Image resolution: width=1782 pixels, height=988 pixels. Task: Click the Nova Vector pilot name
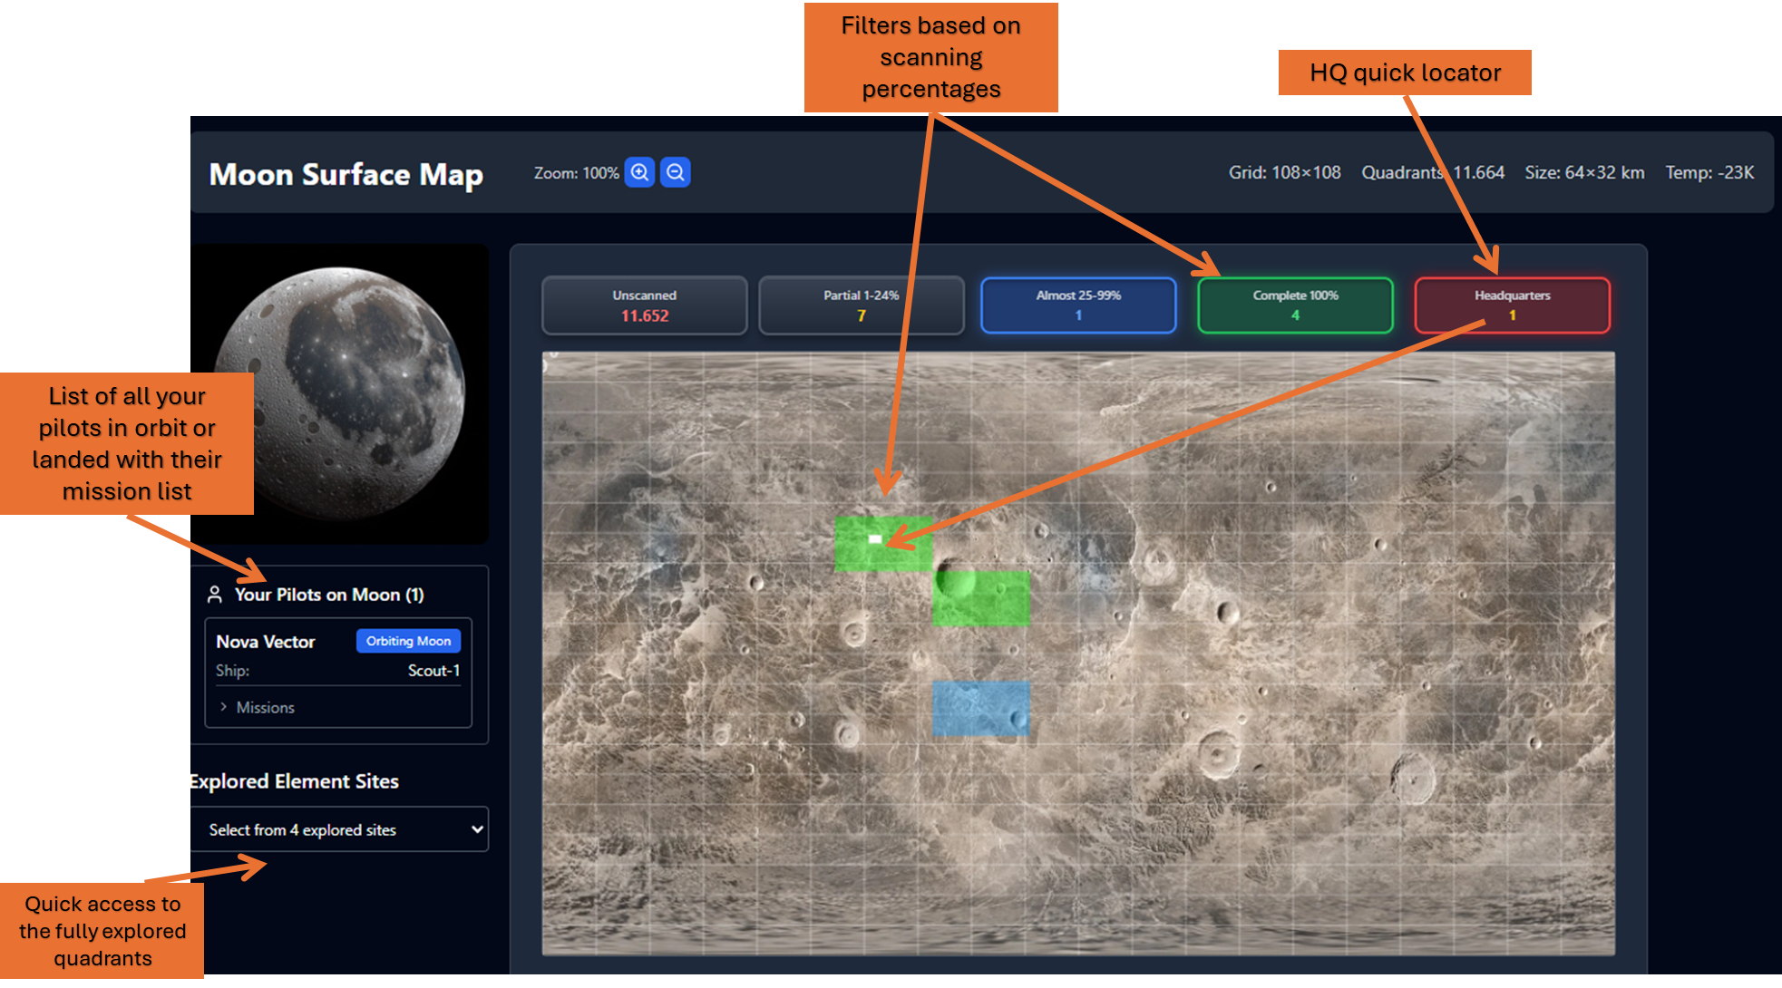[266, 642]
